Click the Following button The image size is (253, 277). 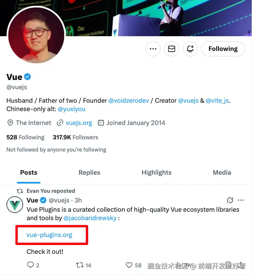[x=223, y=49]
